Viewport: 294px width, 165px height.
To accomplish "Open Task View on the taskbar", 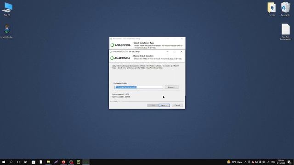I will click(26, 162).
